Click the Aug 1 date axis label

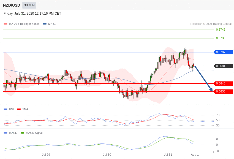195,155
